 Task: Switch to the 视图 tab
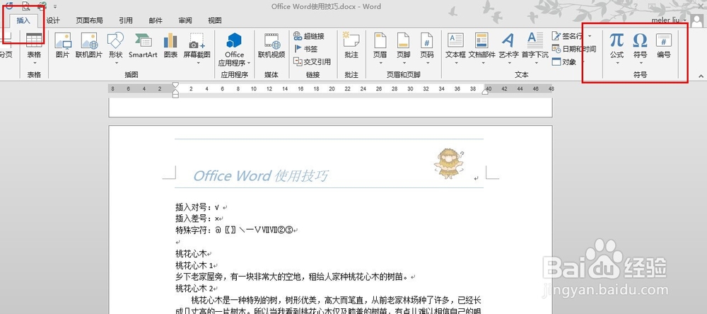tap(215, 21)
